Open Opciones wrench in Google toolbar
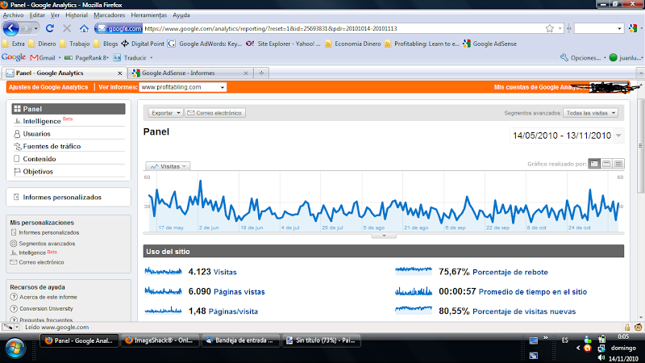This screenshot has width=645, height=363. coord(580,57)
